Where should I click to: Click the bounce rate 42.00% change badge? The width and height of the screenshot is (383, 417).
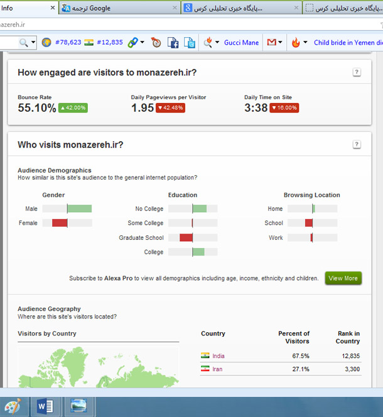pos(73,108)
